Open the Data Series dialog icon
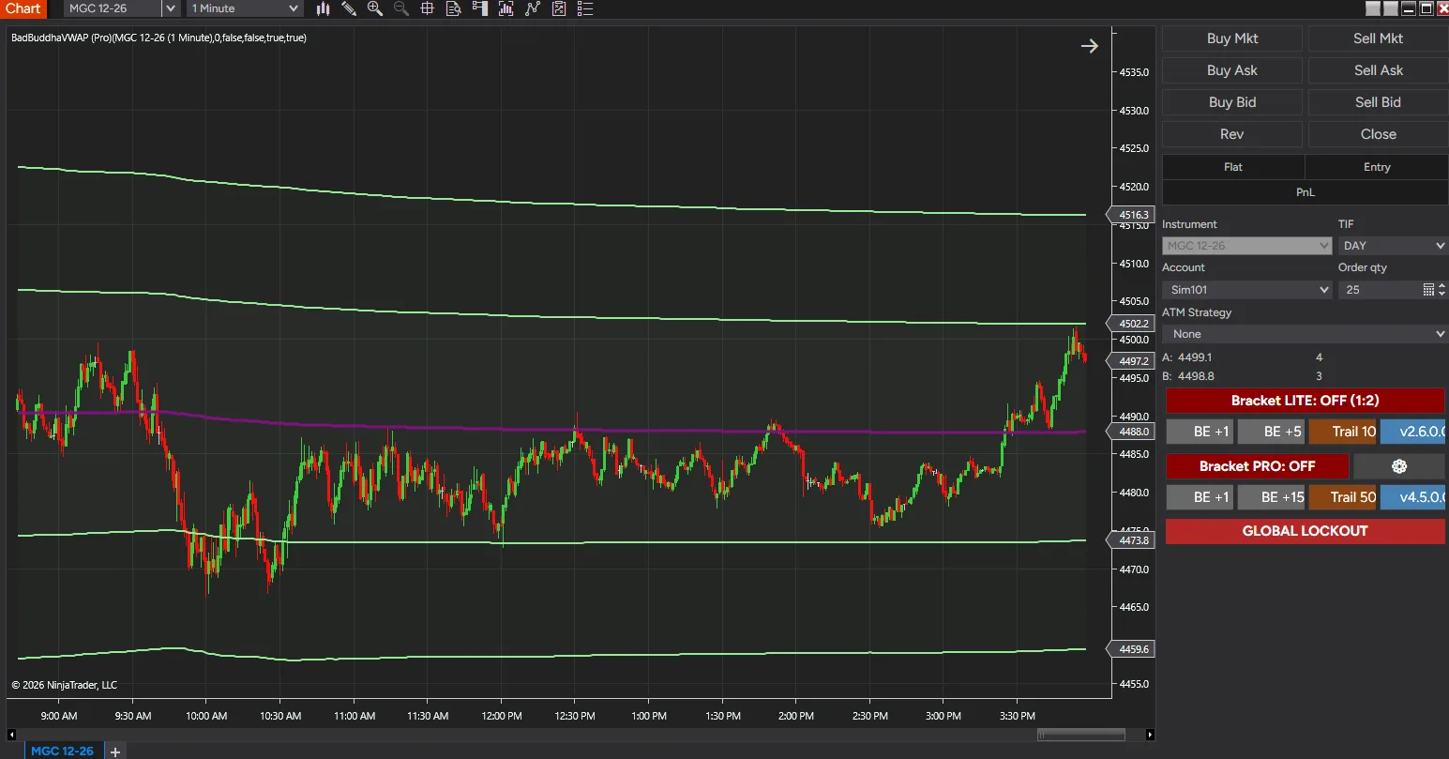 pos(506,8)
